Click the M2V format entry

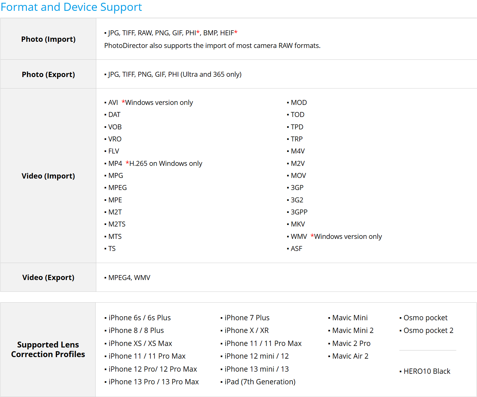(x=298, y=163)
